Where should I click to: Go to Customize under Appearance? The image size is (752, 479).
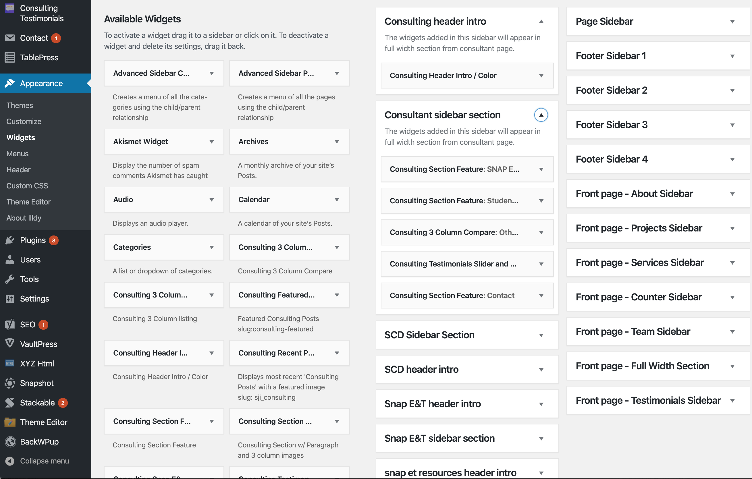tap(24, 121)
